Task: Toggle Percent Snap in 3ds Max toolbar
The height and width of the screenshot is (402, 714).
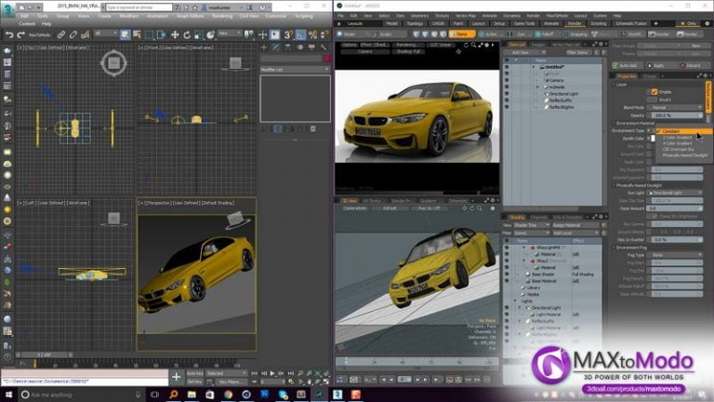Action: 312,34
